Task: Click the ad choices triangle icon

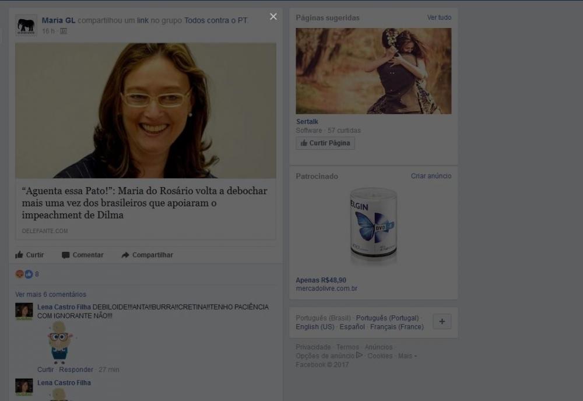Action: [x=359, y=355]
